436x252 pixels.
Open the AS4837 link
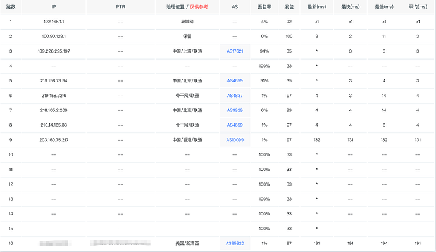[x=235, y=96]
